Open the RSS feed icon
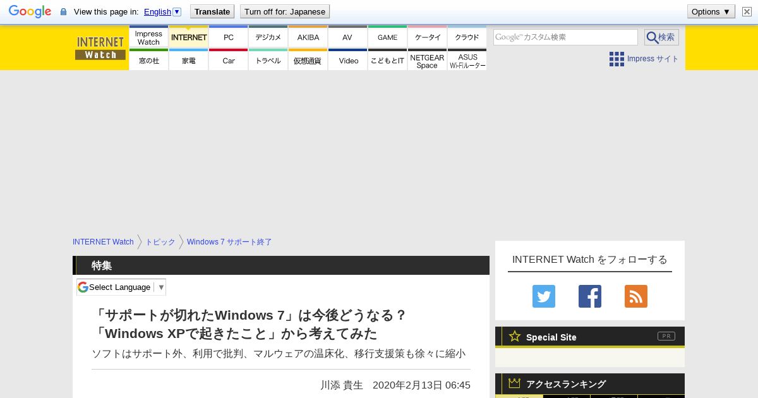Screen dimensions: 758x398 click(x=636, y=296)
